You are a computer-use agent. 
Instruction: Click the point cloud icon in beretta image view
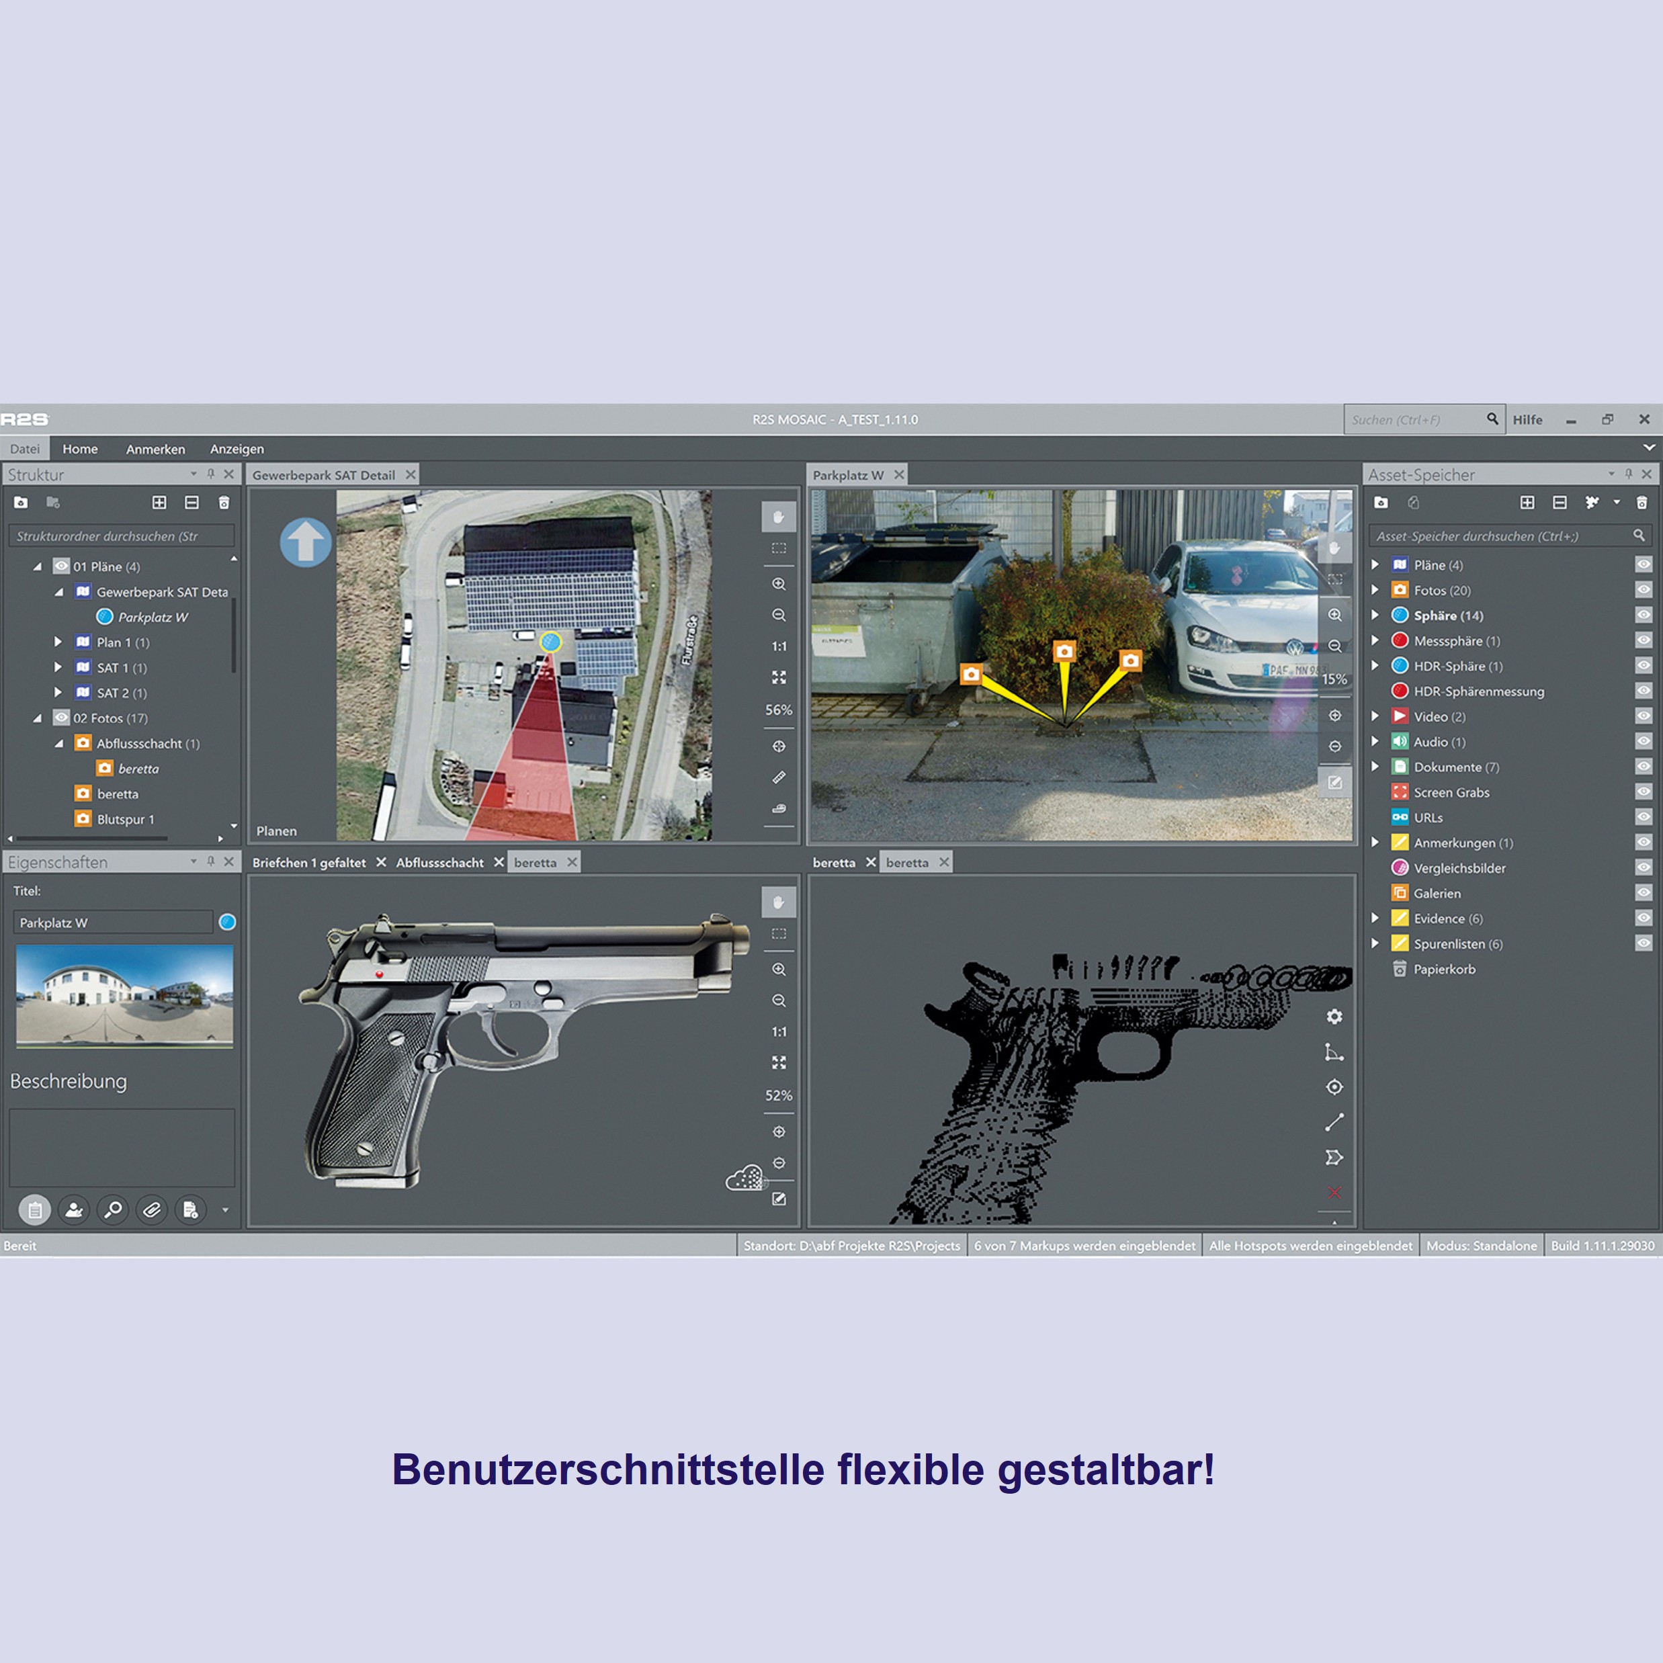[x=744, y=1179]
